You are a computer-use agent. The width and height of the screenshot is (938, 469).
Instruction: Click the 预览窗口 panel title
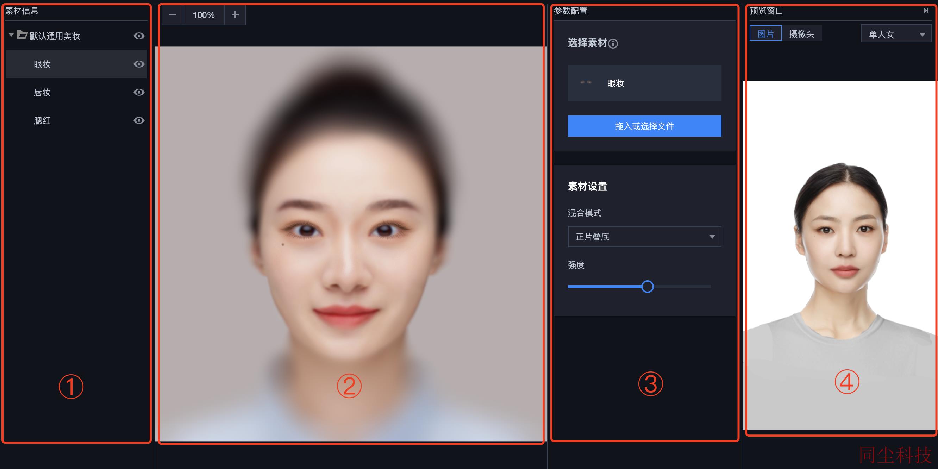point(766,11)
